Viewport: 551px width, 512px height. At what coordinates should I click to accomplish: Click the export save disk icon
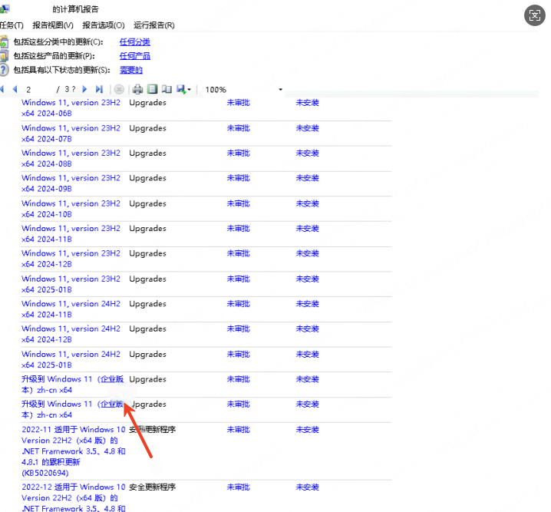(181, 89)
